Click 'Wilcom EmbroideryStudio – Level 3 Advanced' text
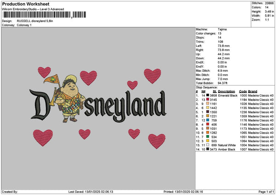 pyautogui.click(x=33, y=9)
